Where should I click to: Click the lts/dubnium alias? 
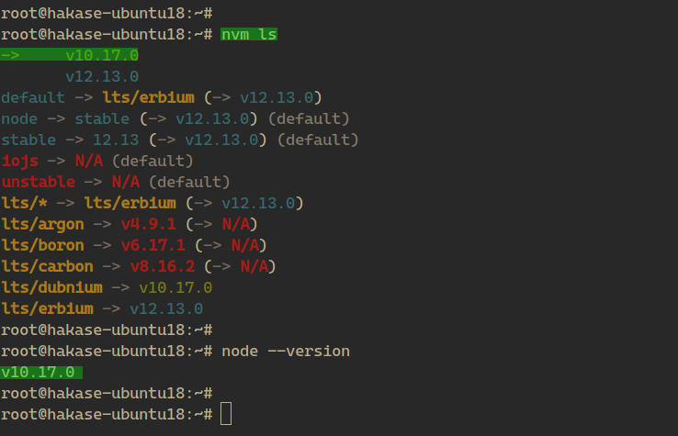[51, 287]
